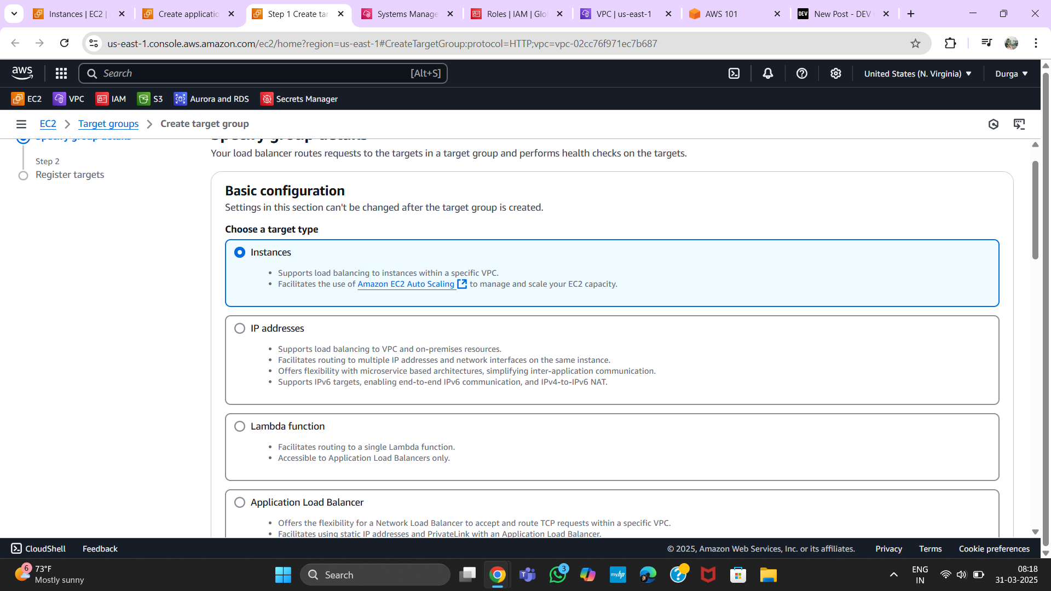
Task: Open the AWS console settings gear
Action: [x=836, y=73]
